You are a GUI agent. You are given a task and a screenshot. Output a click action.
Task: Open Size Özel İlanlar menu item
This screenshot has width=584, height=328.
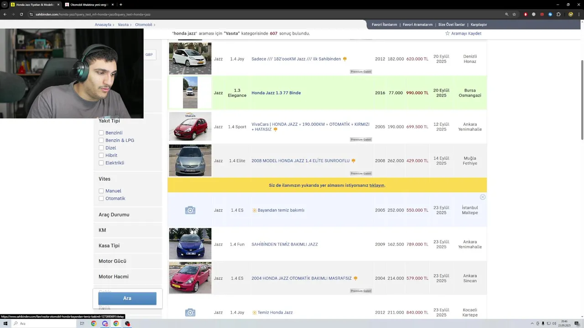[451, 25]
